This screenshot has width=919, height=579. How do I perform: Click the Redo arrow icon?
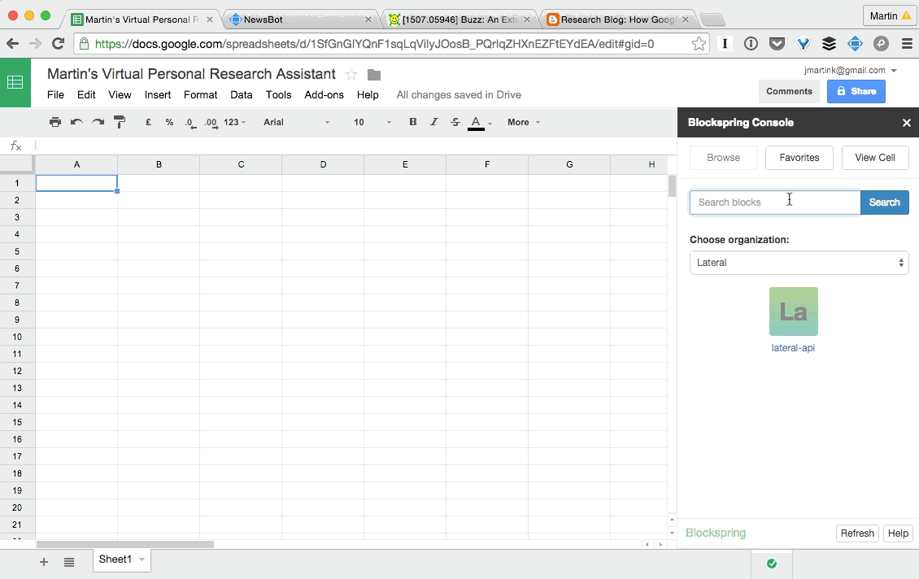98,122
